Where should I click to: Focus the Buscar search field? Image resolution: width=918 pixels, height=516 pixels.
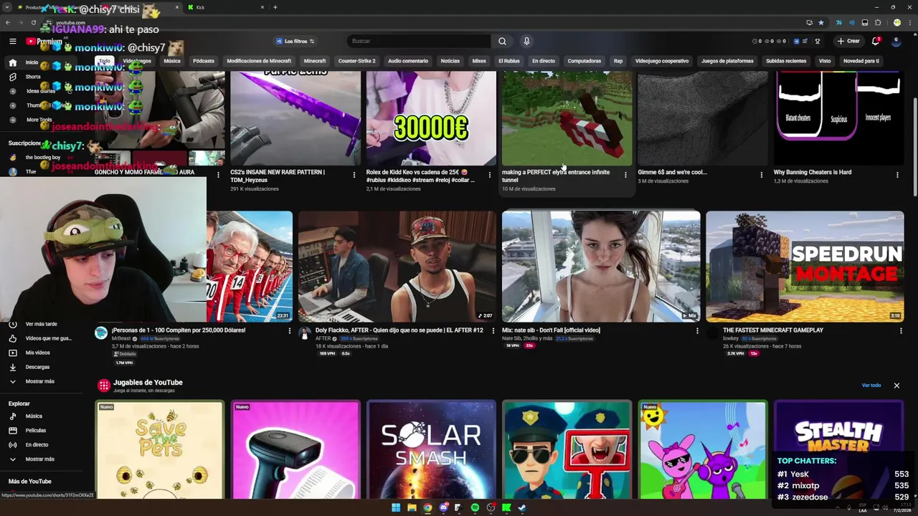420,41
